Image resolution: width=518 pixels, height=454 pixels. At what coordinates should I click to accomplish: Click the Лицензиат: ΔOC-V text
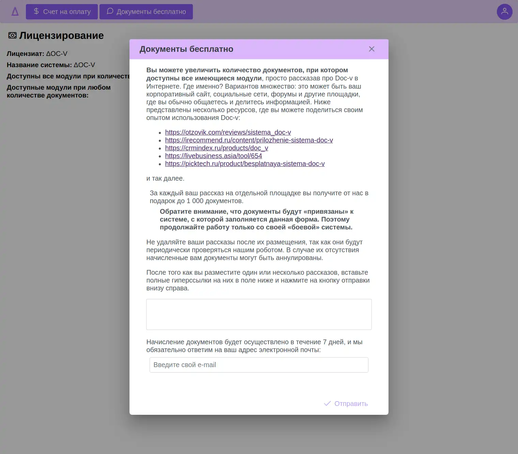pyautogui.click(x=37, y=54)
